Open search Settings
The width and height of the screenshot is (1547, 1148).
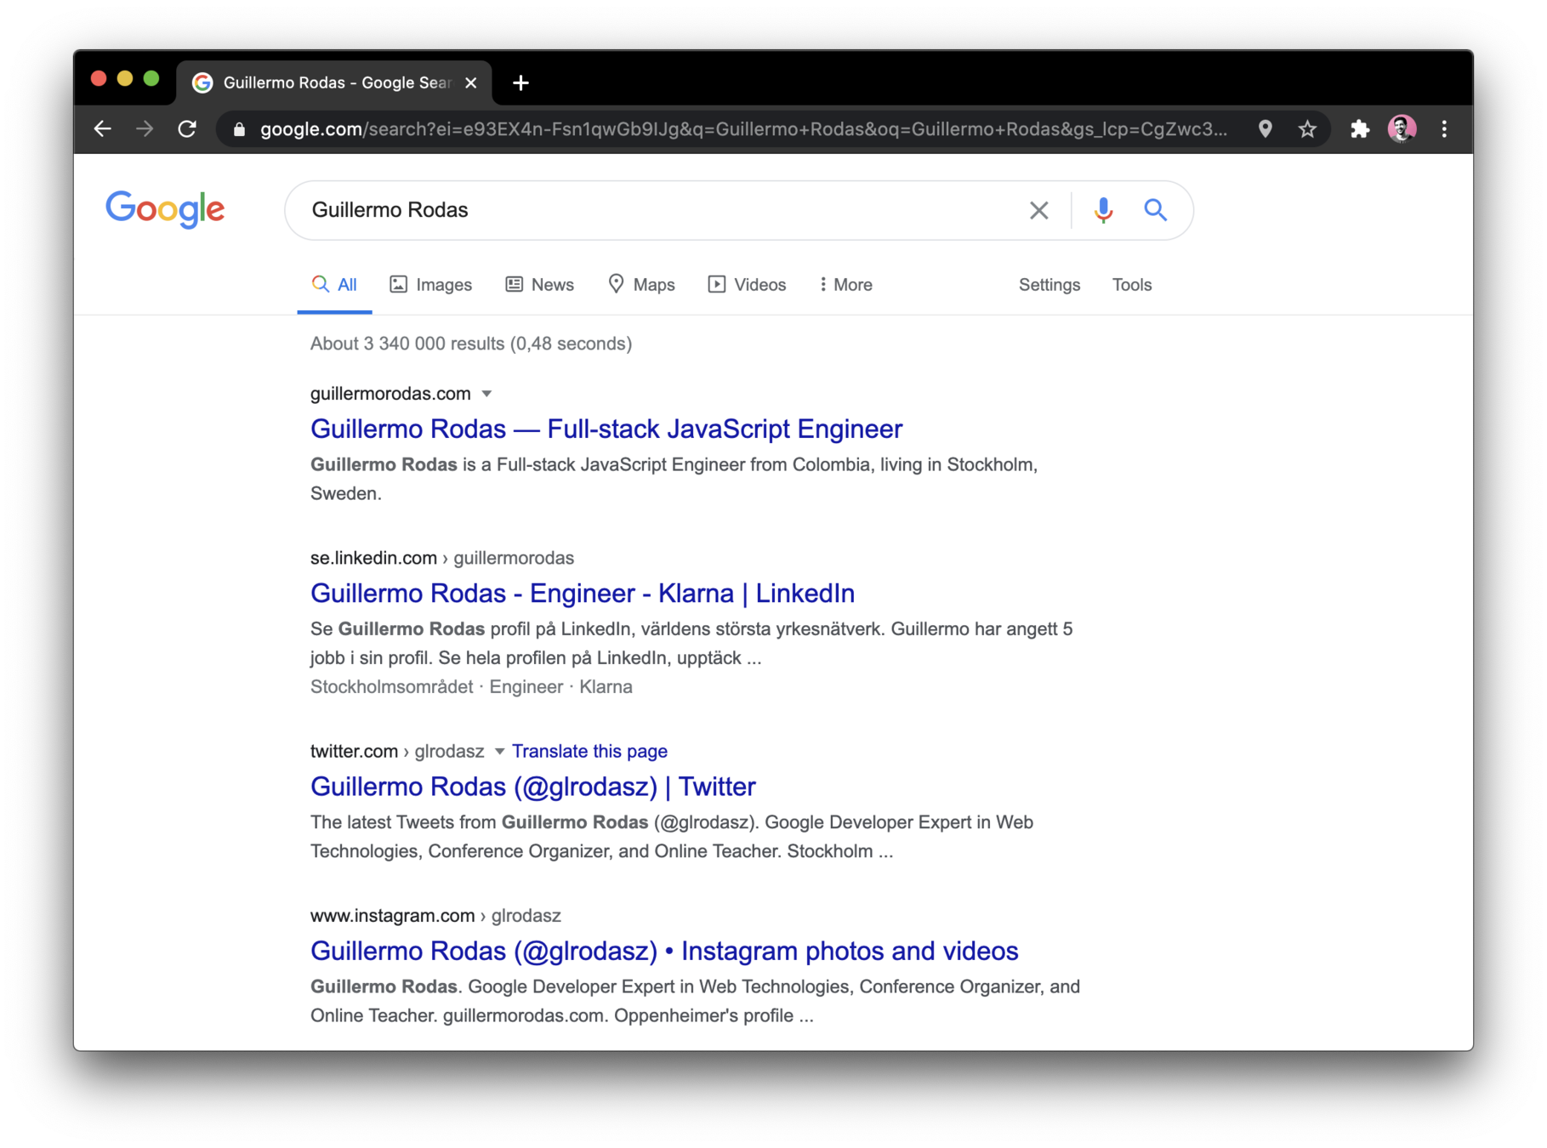1049,285
